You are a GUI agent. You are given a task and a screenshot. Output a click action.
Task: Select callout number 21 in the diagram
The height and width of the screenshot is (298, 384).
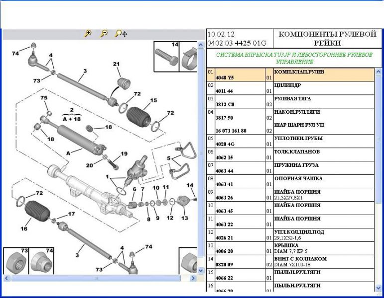[x=117, y=64]
